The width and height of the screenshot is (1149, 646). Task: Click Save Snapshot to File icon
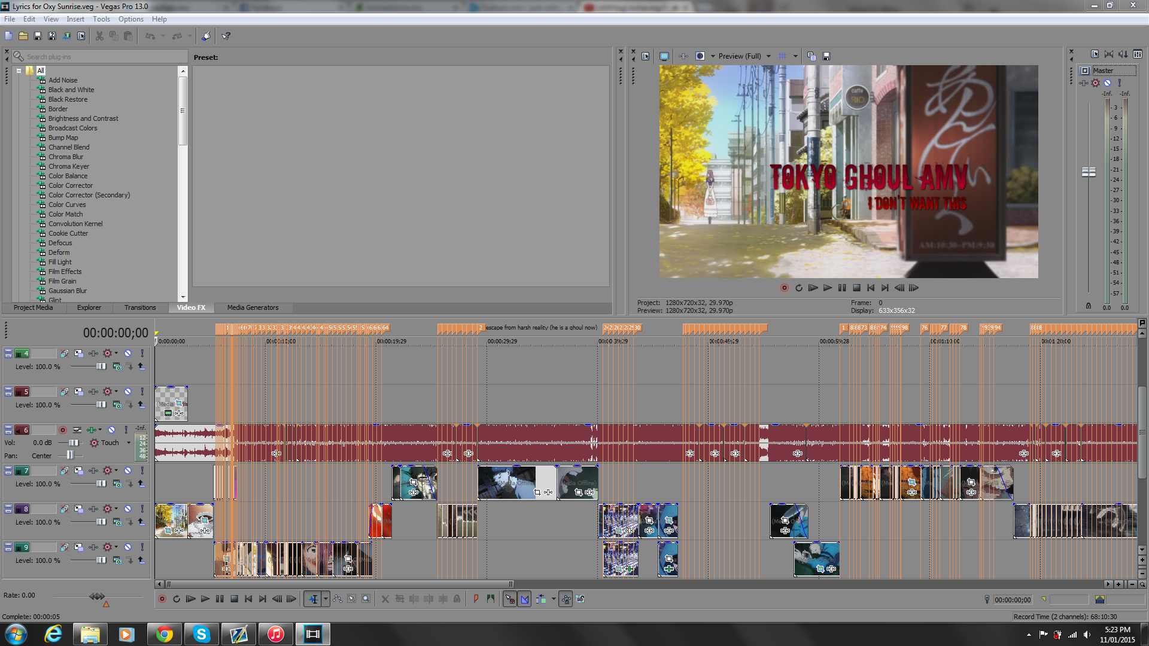[x=826, y=56]
